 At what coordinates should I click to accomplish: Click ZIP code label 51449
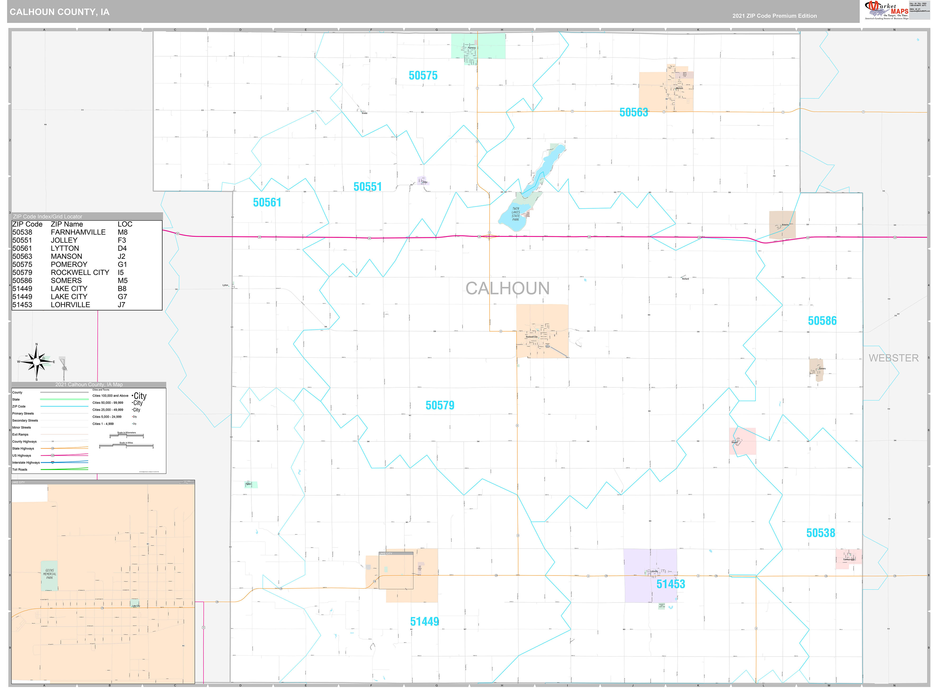pyautogui.click(x=424, y=622)
